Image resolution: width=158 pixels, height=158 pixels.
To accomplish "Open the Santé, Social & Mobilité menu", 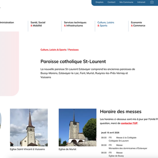I will (38, 24).
